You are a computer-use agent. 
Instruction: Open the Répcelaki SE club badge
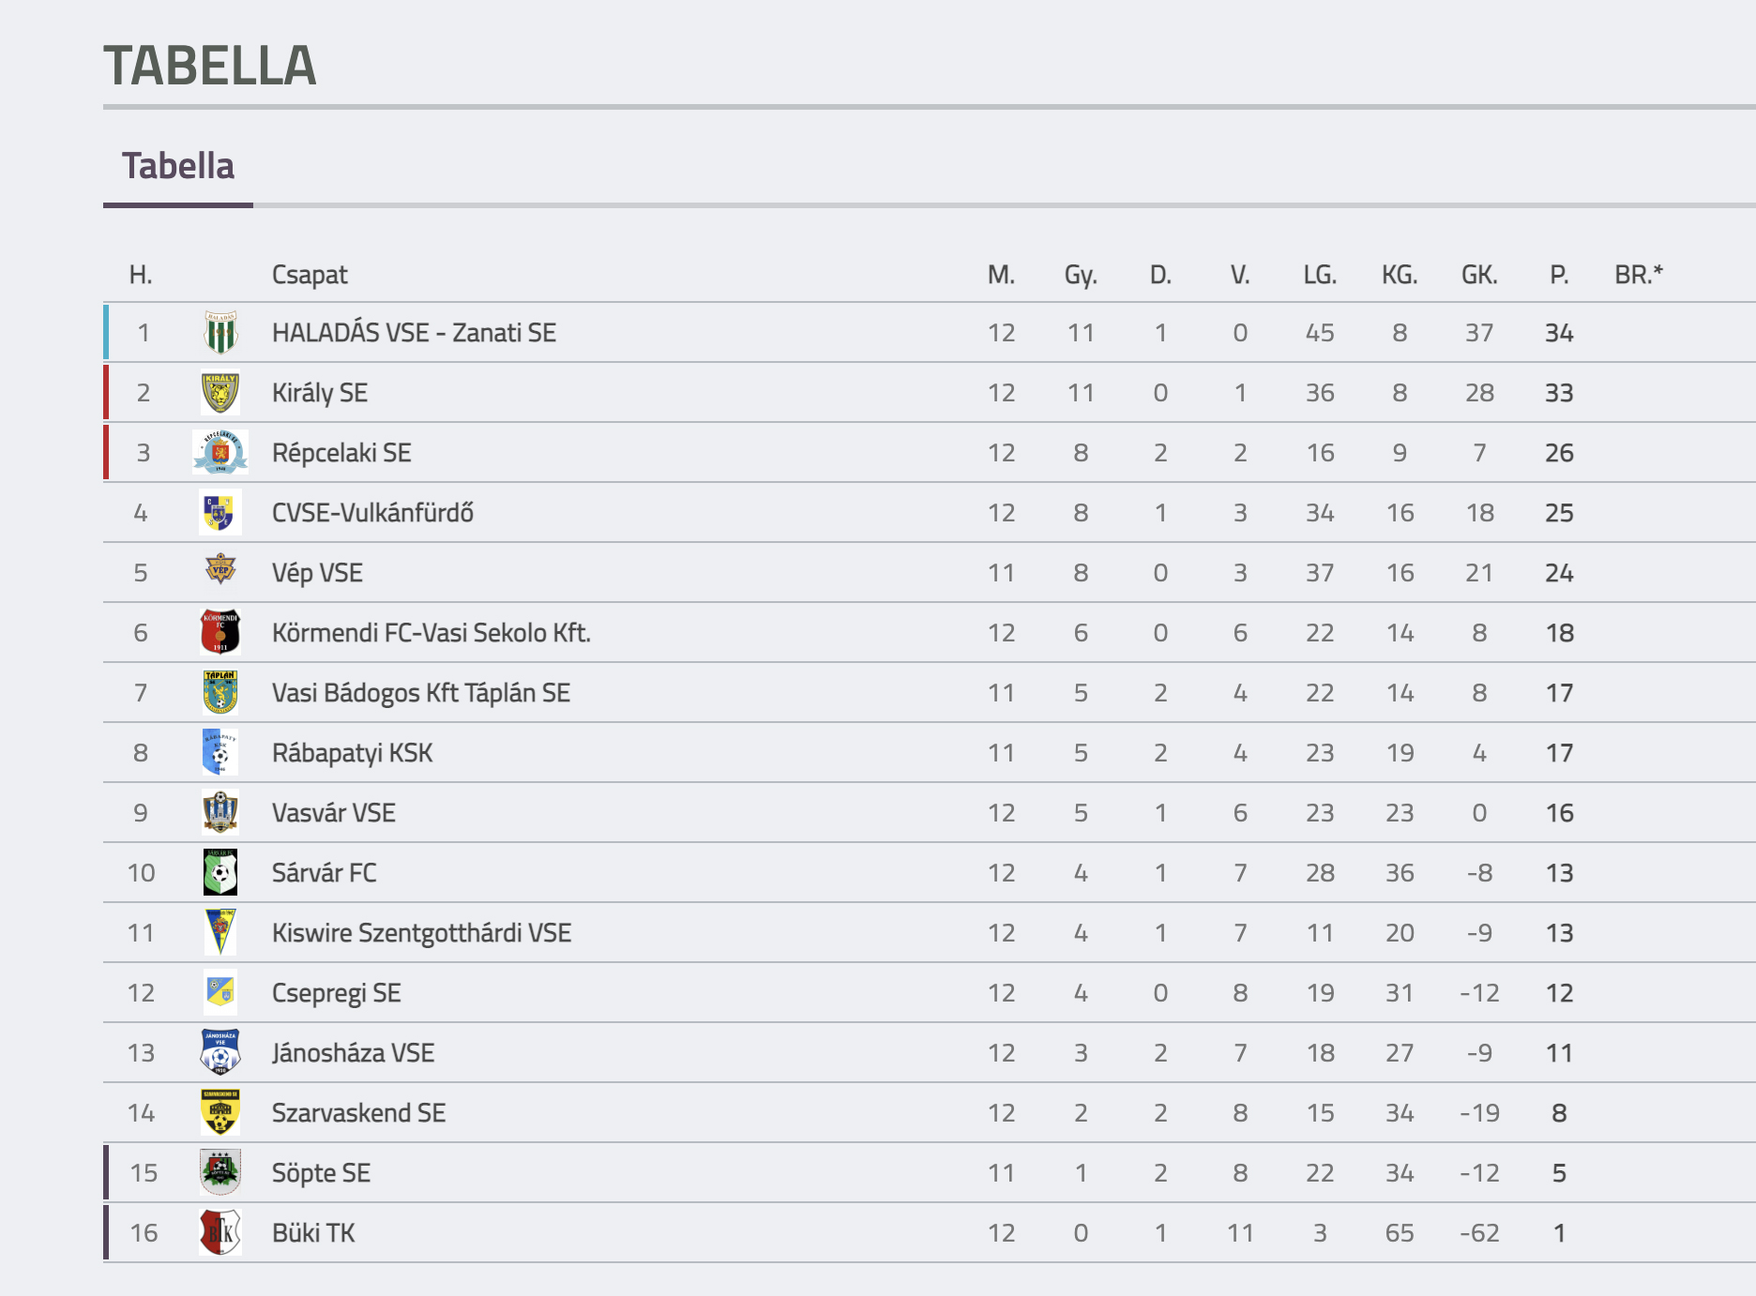pyautogui.click(x=220, y=453)
